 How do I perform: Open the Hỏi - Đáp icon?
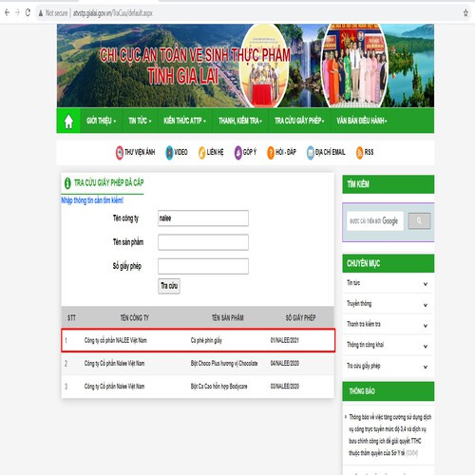click(x=271, y=153)
